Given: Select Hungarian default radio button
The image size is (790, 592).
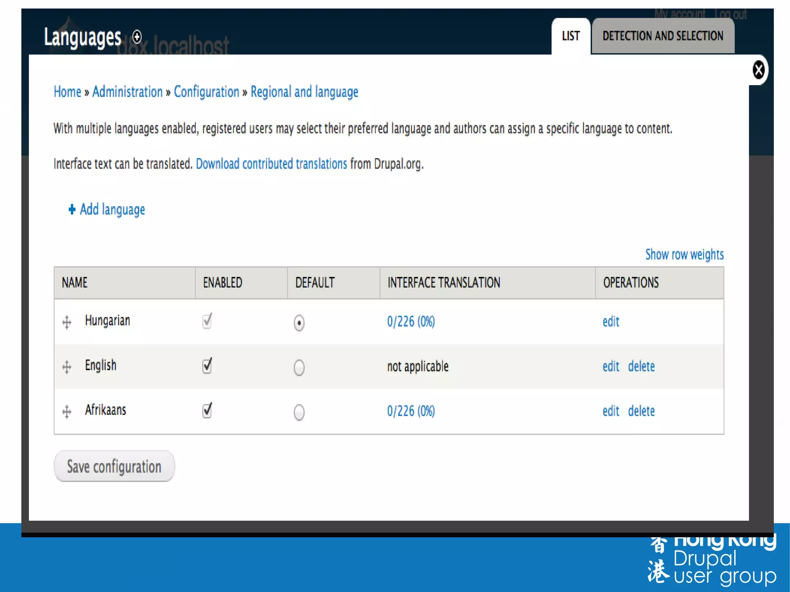Looking at the screenshot, I should coord(299,323).
